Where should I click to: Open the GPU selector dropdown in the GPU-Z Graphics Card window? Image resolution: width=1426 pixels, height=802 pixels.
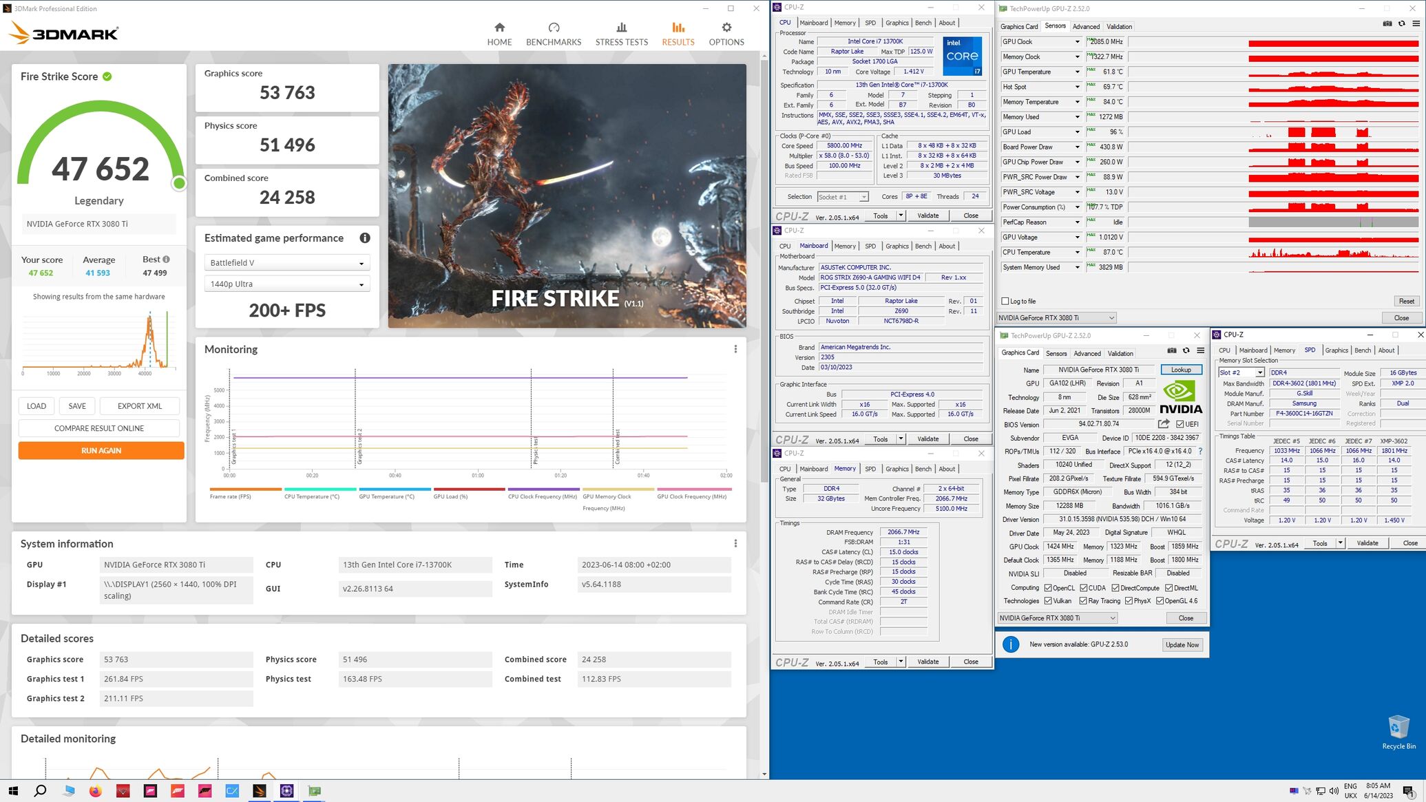[x=1056, y=618]
